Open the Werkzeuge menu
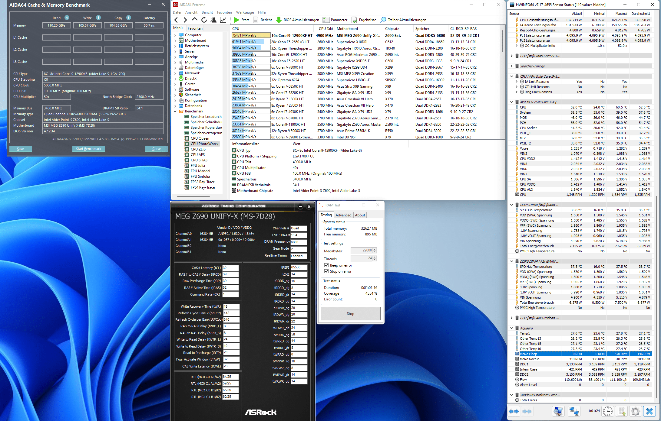This screenshot has height=421, width=661. tap(245, 12)
